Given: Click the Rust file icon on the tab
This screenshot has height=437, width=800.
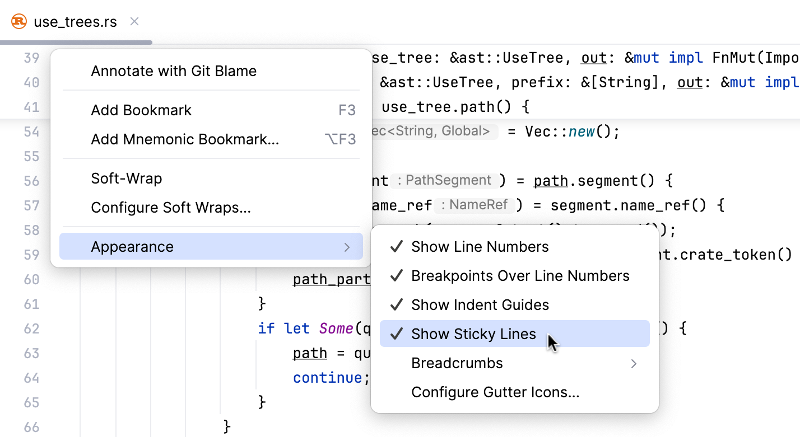Looking at the screenshot, I should tap(18, 21).
